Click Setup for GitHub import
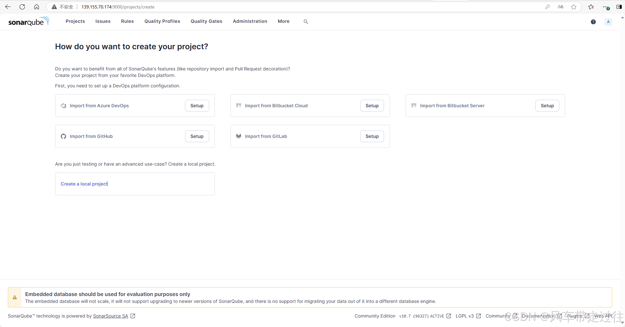 click(x=197, y=136)
